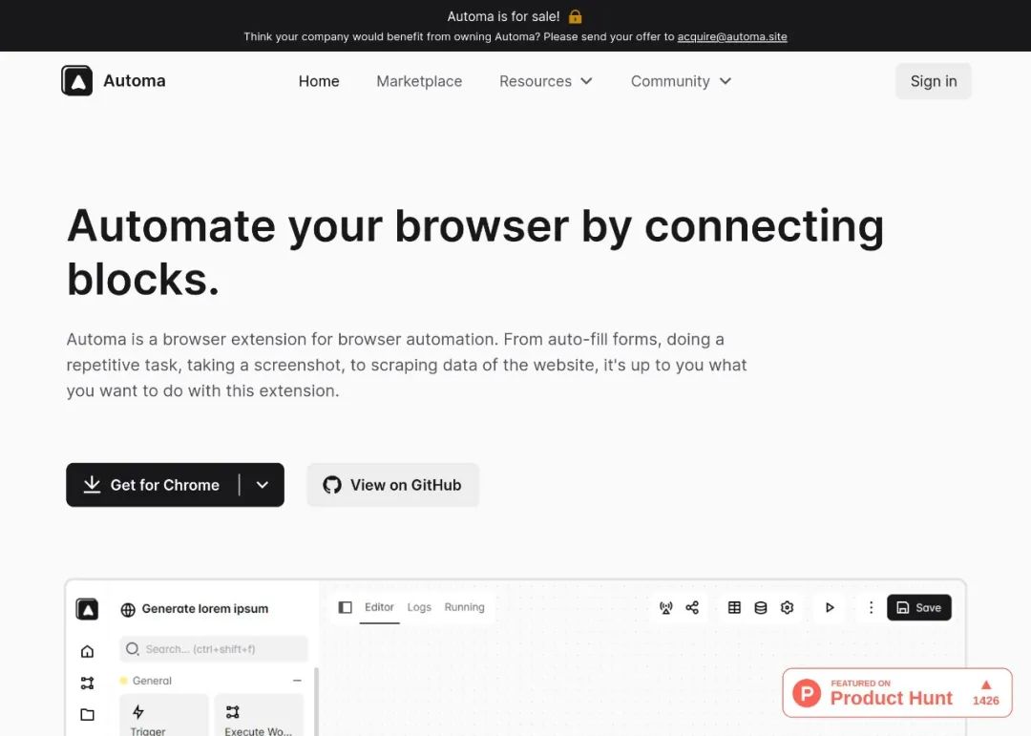Click the globe icon next to Generate lorem ipsum
Image resolution: width=1031 pixels, height=736 pixels.
pos(128,610)
